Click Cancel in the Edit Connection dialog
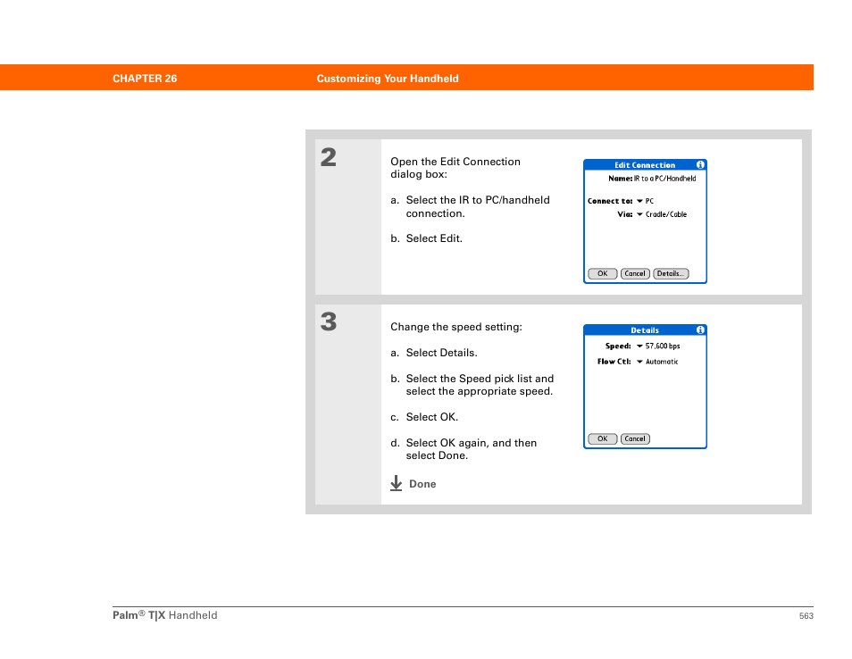The height and width of the screenshot is (659, 852). (635, 274)
